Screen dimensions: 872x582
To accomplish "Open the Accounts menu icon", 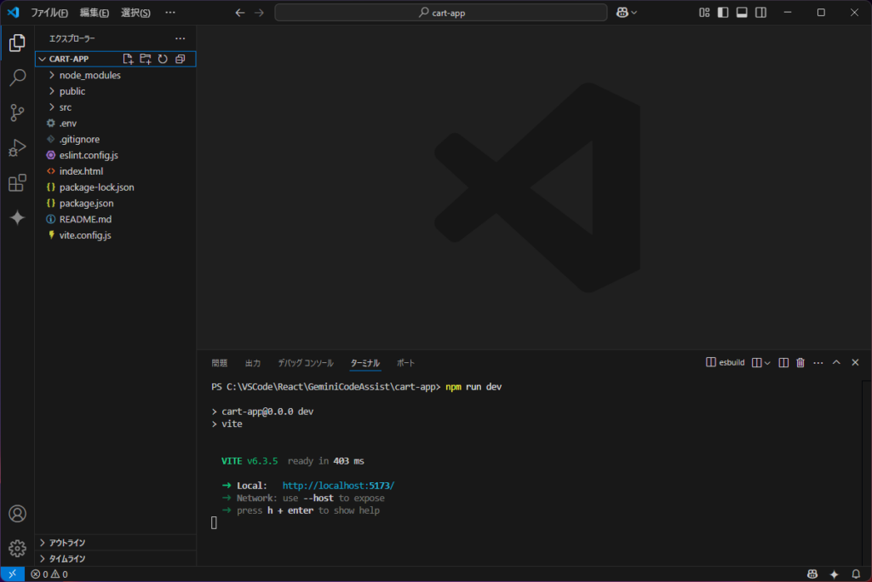I will [x=17, y=514].
